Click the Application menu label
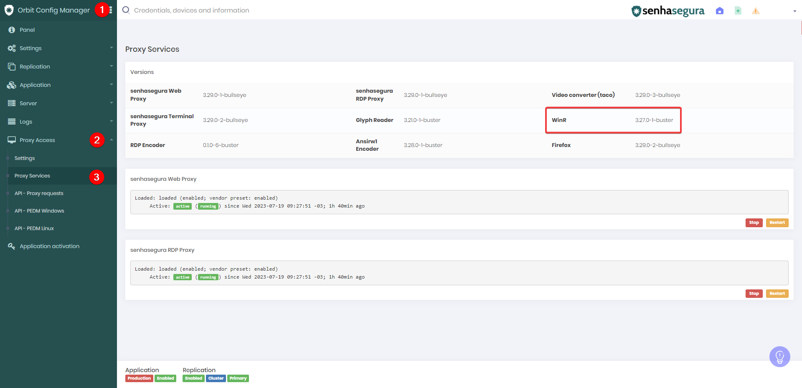Image resolution: width=802 pixels, height=388 pixels. click(35, 85)
